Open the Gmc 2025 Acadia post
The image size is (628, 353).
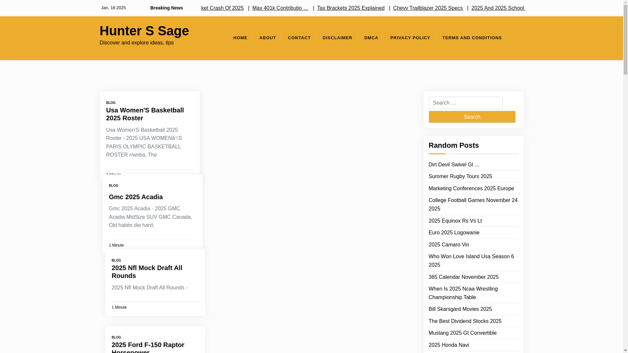point(136,197)
